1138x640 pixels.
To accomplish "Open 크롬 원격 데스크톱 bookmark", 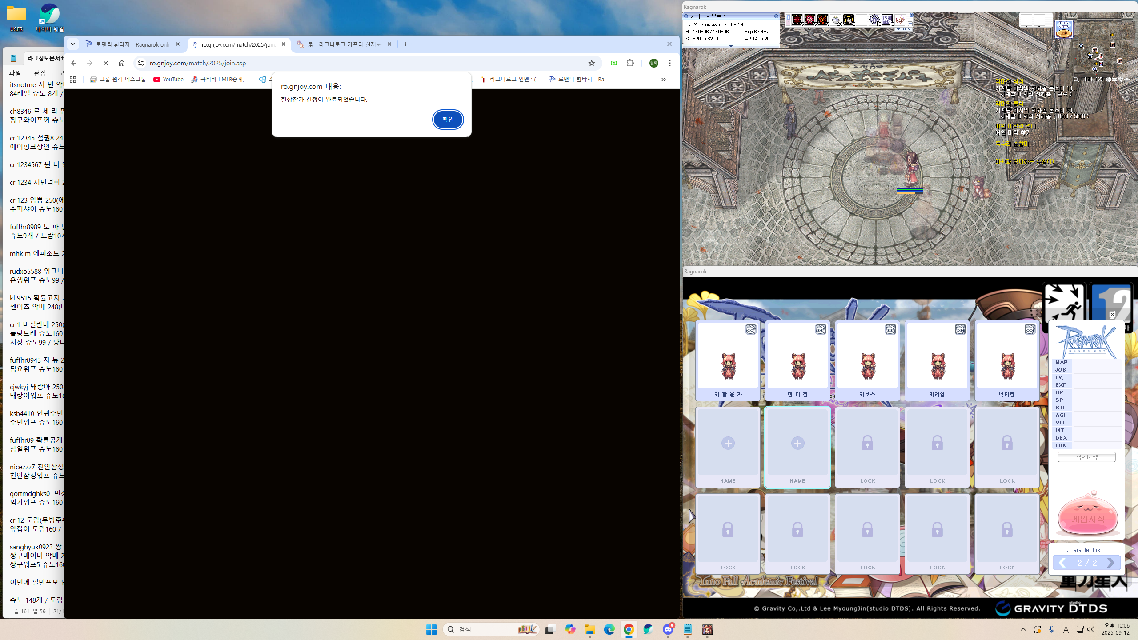I will pyautogui.click(x=118, y=80).
